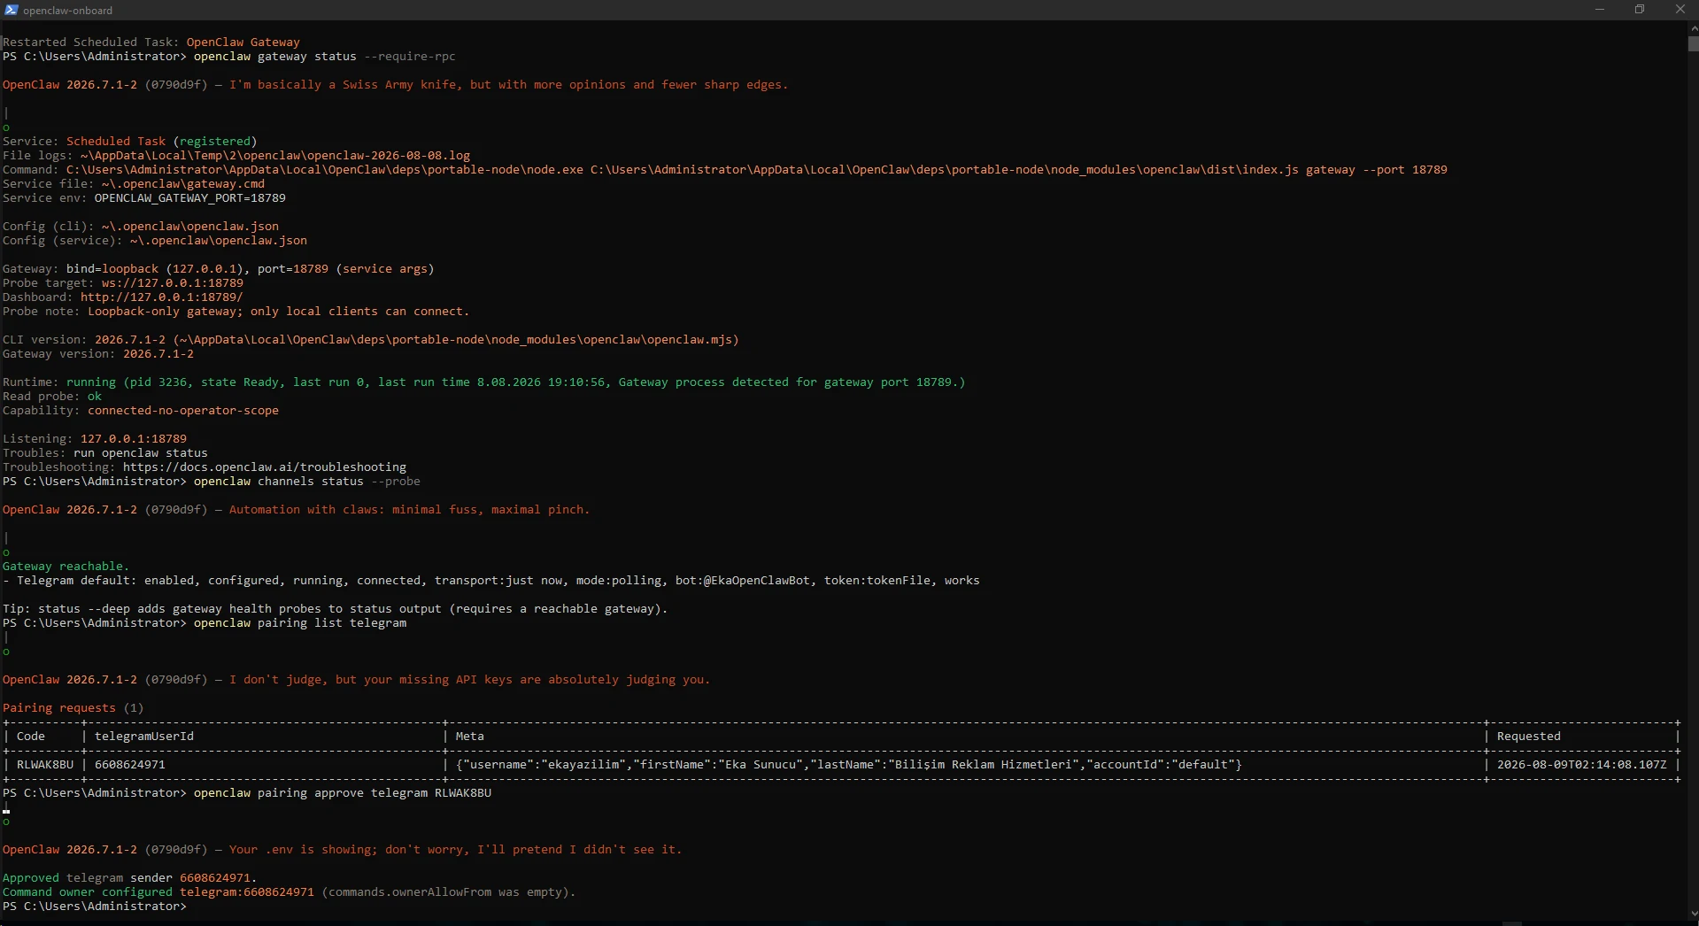The image size is (1699, 926).
Task: Click the requested timestamp 2026-08-09T02:14:08.107Z
Action: [x=1582, y=765]
